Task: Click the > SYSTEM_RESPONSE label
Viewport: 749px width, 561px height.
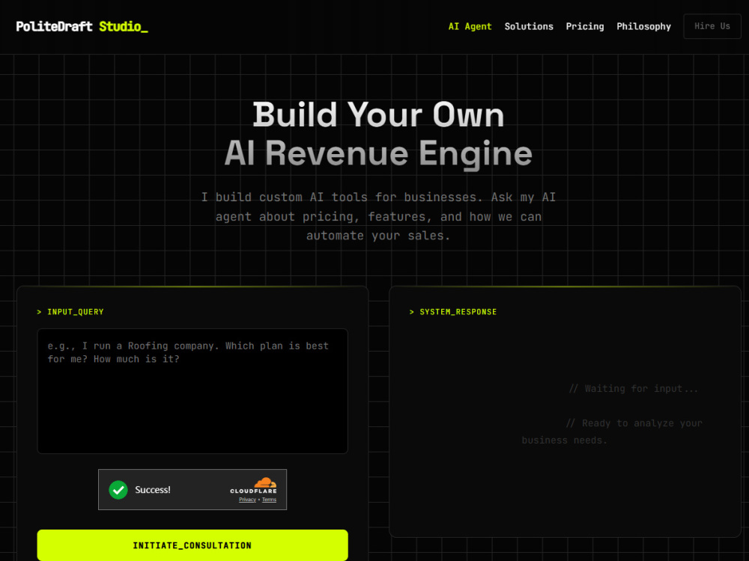Action: (x=453, y=312)
